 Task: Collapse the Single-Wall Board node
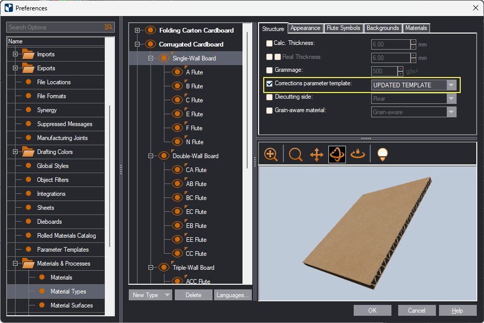tap(151, 58)
